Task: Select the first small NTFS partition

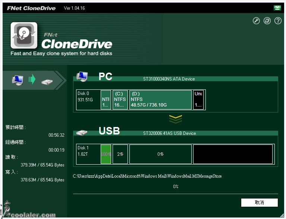Action: [106, 100]
